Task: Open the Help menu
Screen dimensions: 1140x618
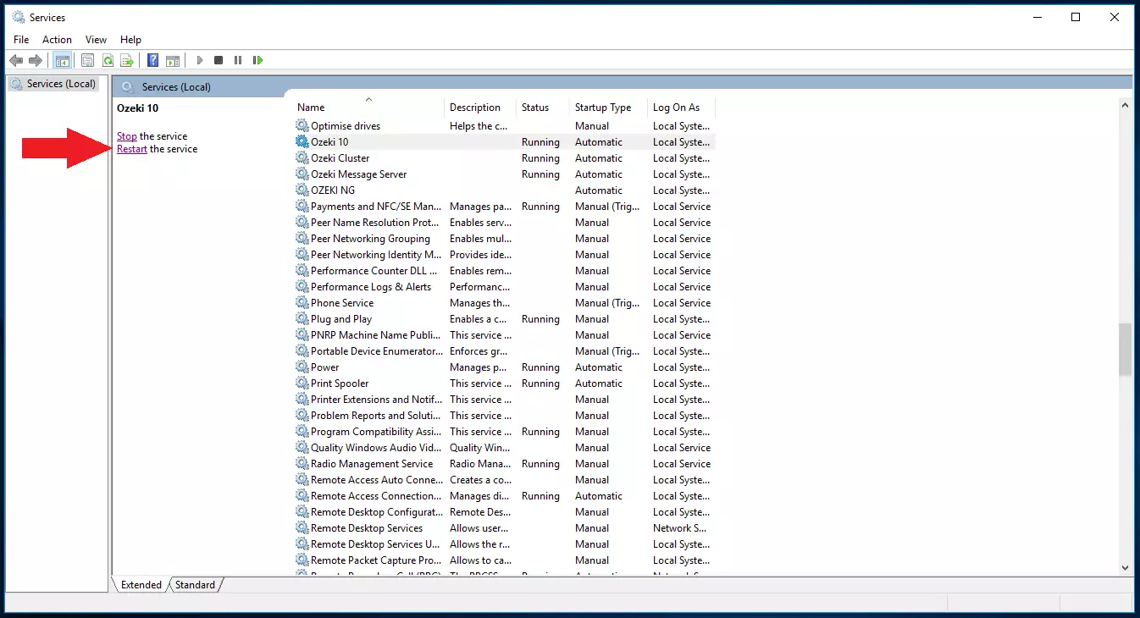Action: pyautogui.click(x=130, y=39)
